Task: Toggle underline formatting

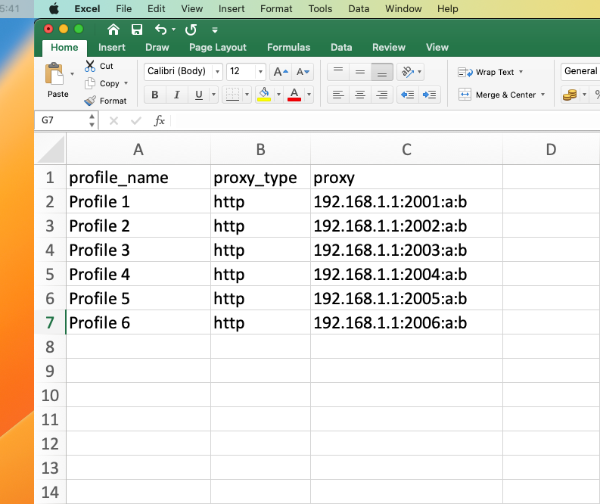Action: [198, 95]
